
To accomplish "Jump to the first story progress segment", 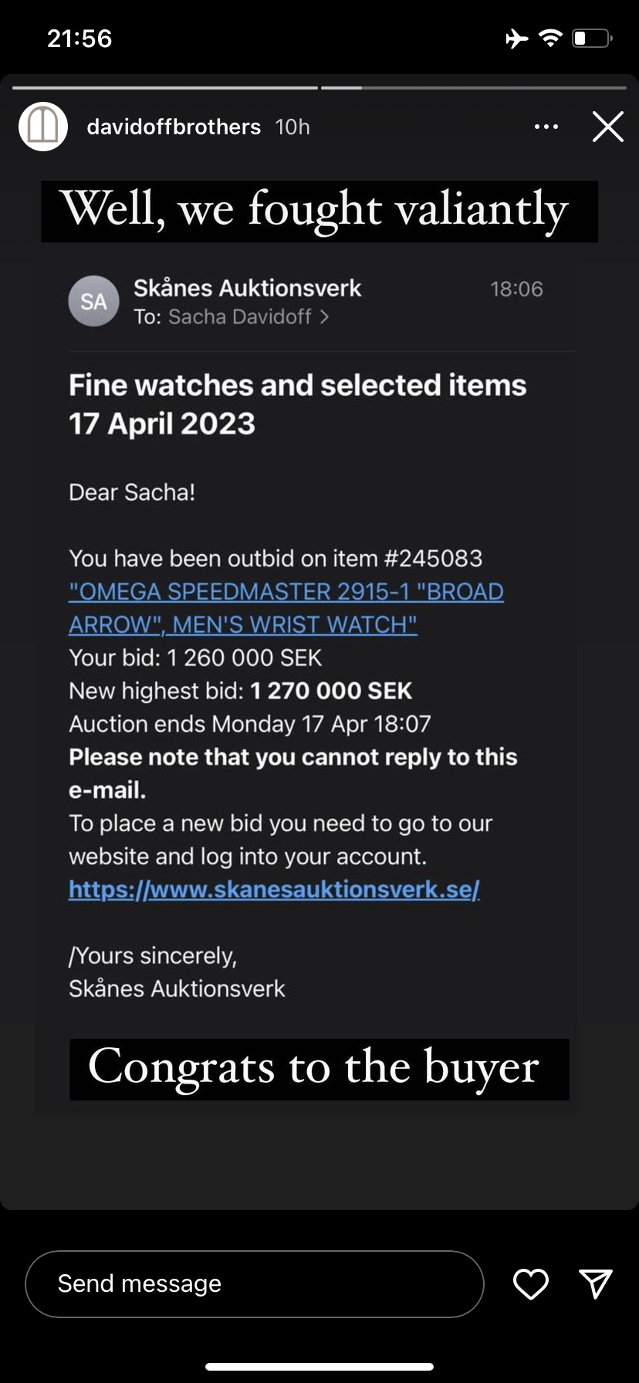I will 165,88.
